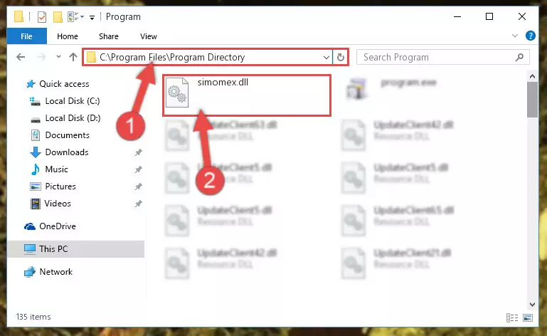Select the program.exe file icon
The image size is (547, 336).
[356, 88]
